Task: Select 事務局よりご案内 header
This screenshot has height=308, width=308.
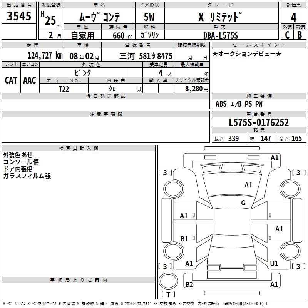Action: click(x=79, y=280)
